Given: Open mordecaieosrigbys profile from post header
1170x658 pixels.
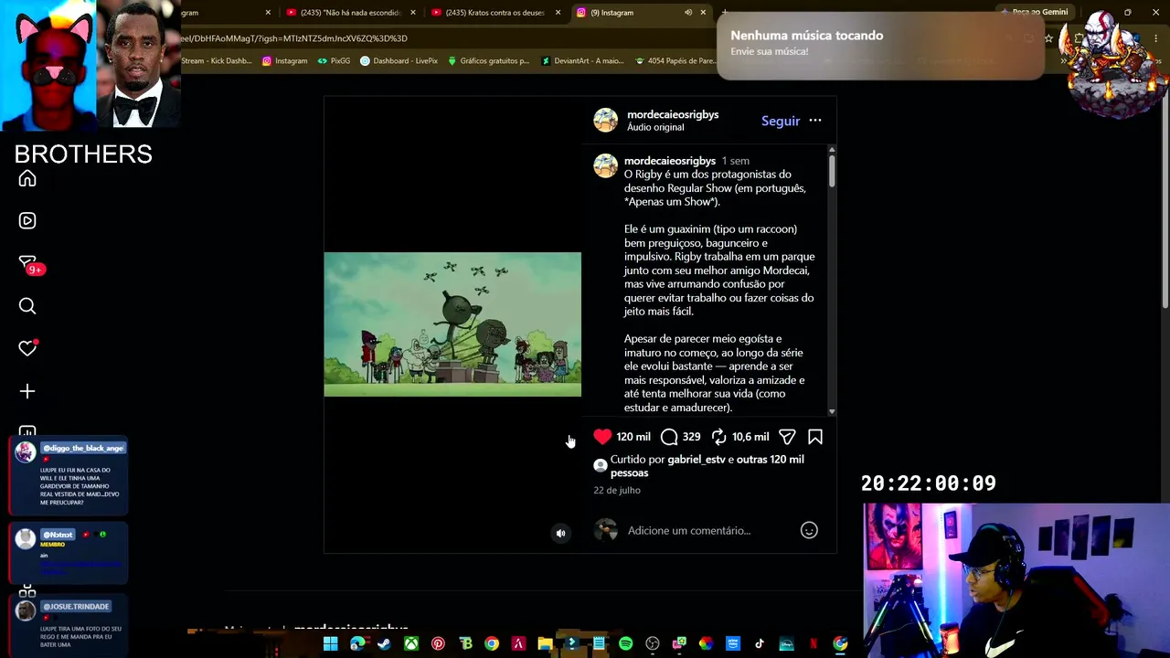Looking at the screenshot, I should [x=673, y=114].
